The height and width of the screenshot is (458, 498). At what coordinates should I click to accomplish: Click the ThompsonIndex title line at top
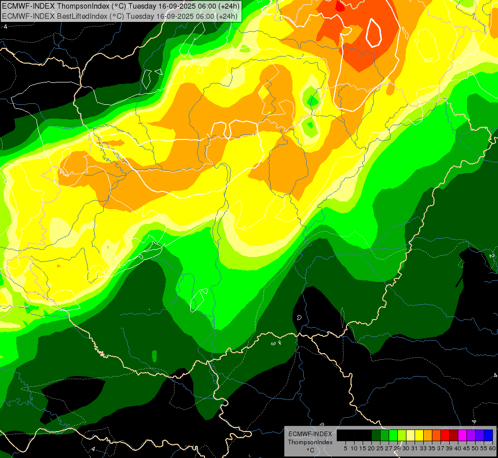click(x=120, y=6)
